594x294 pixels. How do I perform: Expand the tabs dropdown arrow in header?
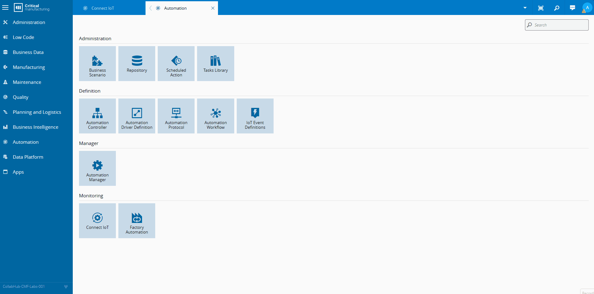coord(525,8)
